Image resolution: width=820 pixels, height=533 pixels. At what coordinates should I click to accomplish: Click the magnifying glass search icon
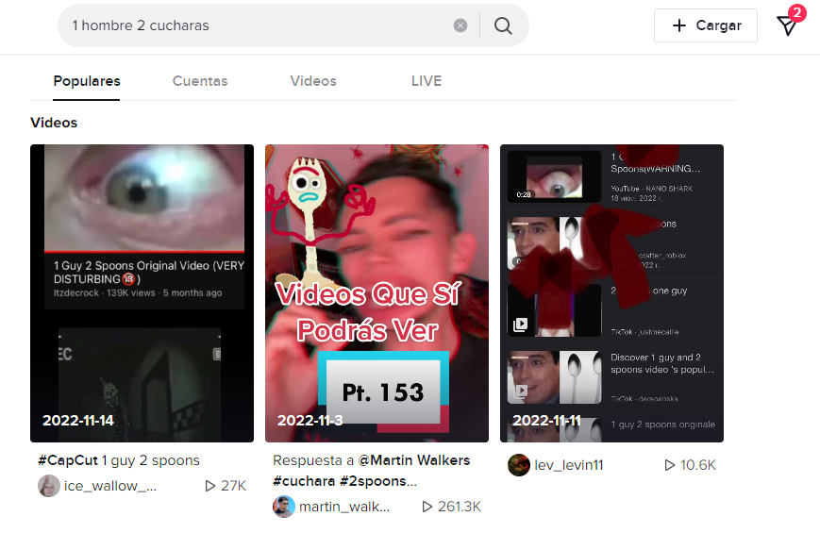coord(503,25)
